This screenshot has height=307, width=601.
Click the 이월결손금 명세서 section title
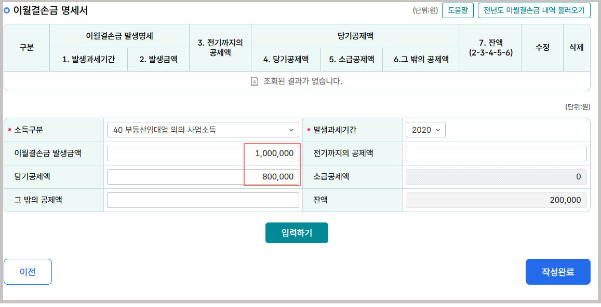tap(50, 10)
